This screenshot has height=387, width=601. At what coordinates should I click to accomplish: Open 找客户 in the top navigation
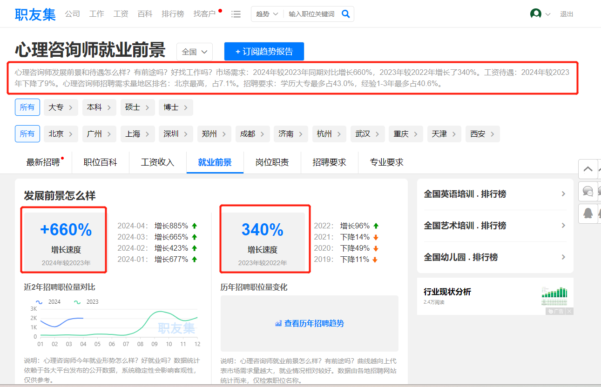[205, 14]
